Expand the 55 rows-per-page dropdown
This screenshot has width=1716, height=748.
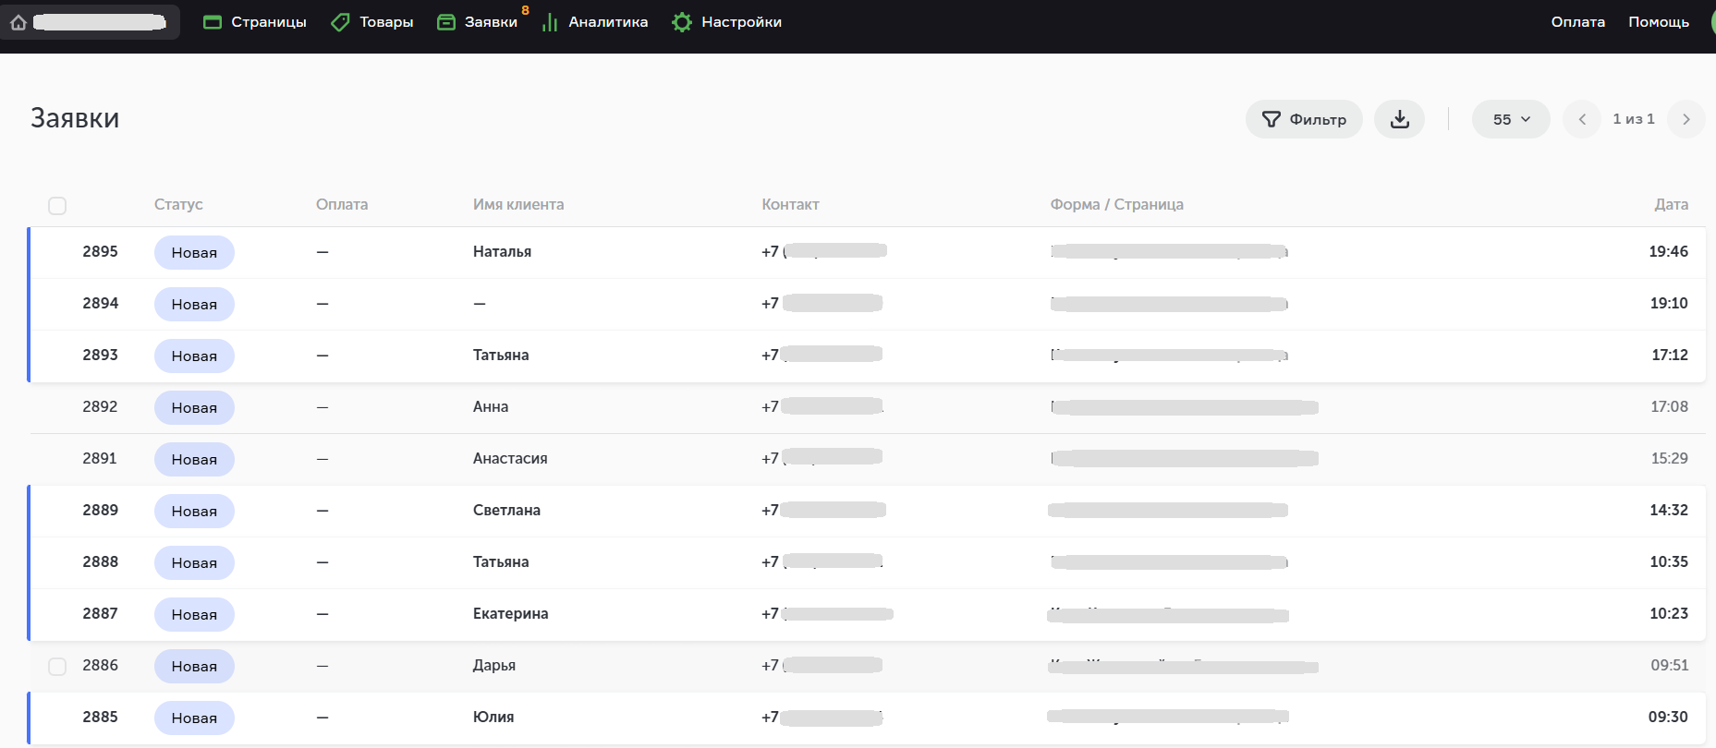[1511, 119]
